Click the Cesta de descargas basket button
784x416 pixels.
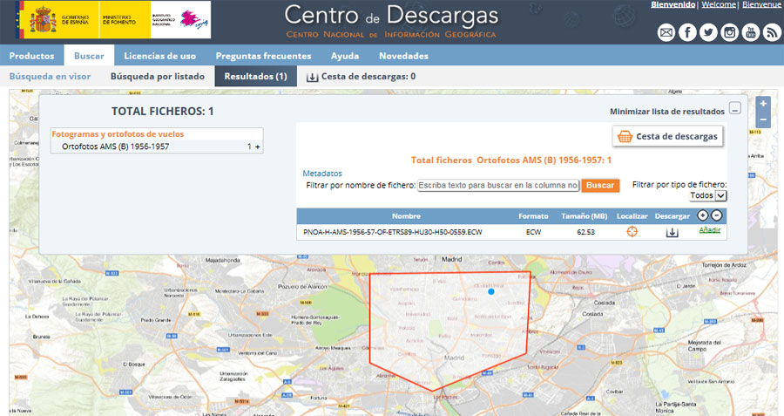click(667, 136)
